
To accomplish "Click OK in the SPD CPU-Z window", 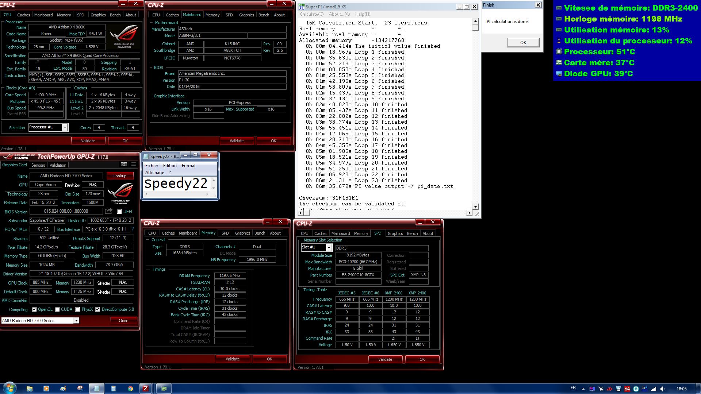I will click(422, 359).
